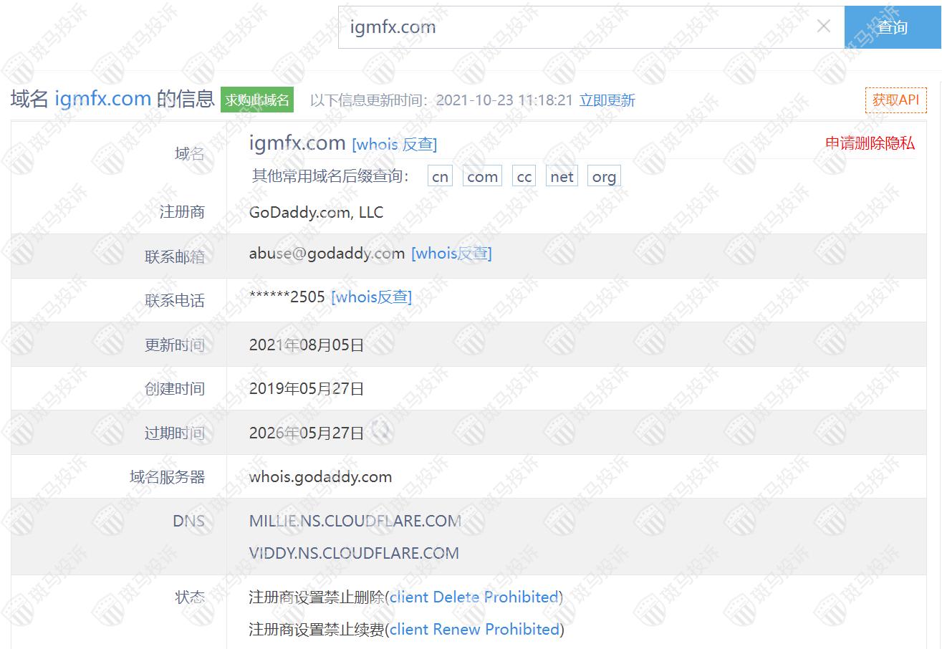942x649 pixels.
Task: Select the cc domain suffix
Action: (x=524, y=177)
